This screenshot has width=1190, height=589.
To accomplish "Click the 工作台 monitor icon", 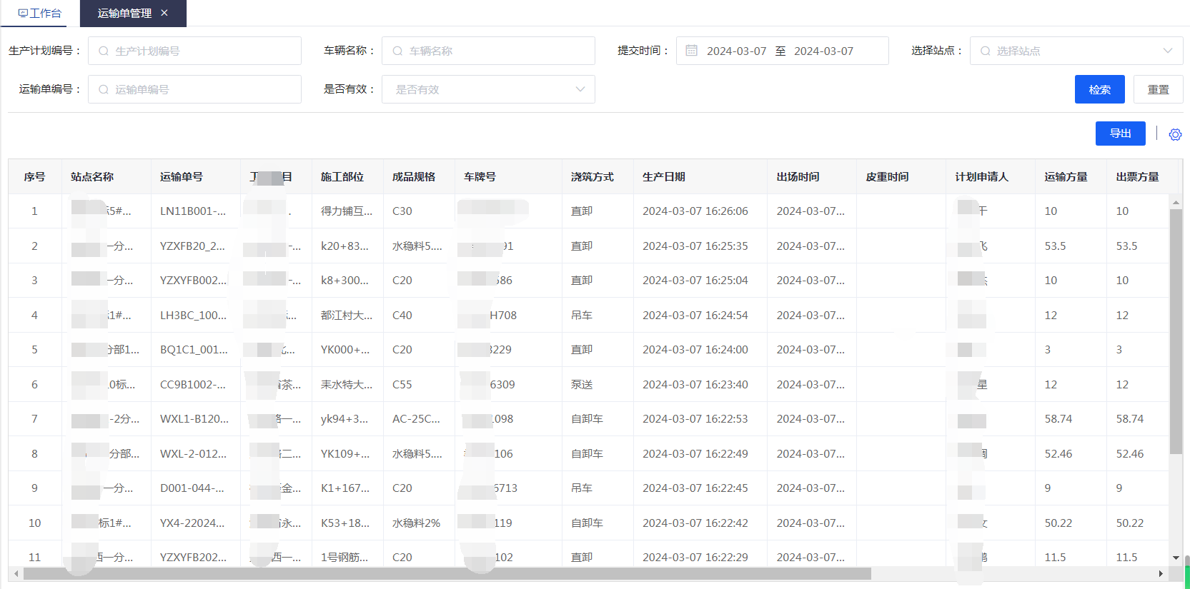I will pyautogui.click(x=23, y=13).
